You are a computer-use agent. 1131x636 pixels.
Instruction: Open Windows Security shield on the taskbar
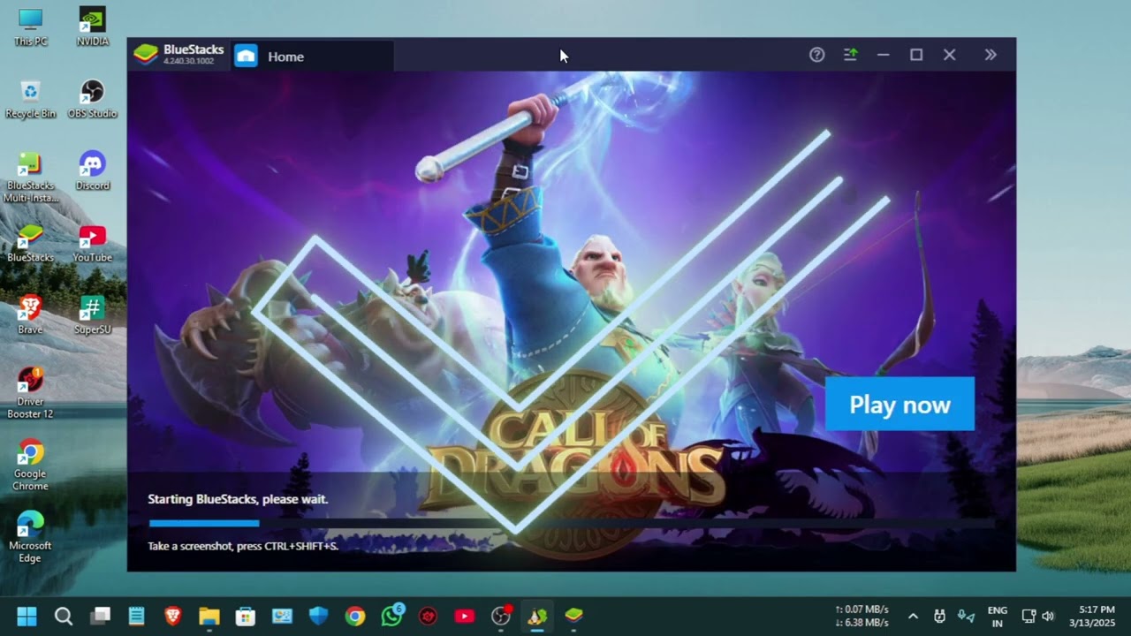(318, 616)
